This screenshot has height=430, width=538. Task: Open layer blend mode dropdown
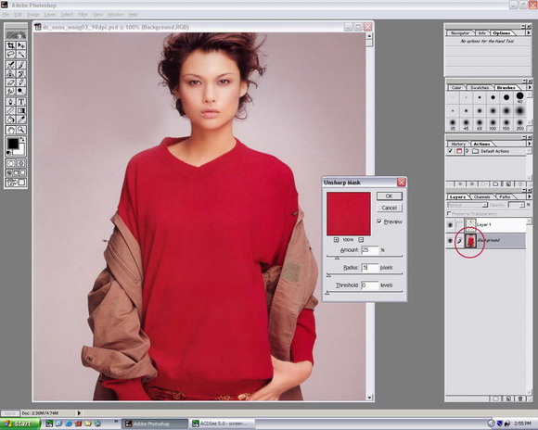pos(468,205)
